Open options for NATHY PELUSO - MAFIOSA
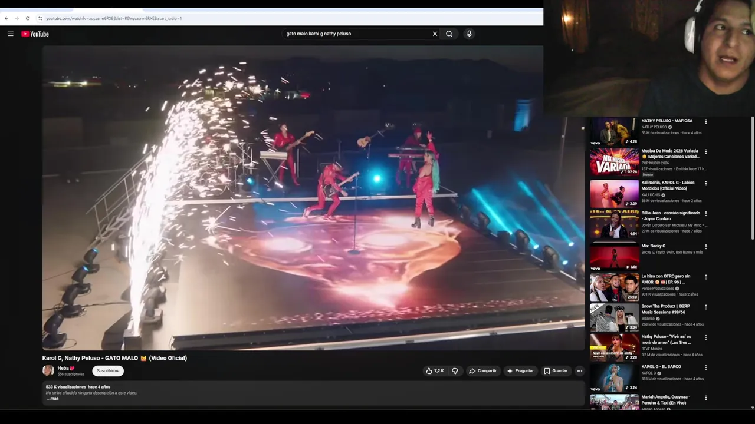The height and width of the screenshot is (424, 755). (705, 121)
